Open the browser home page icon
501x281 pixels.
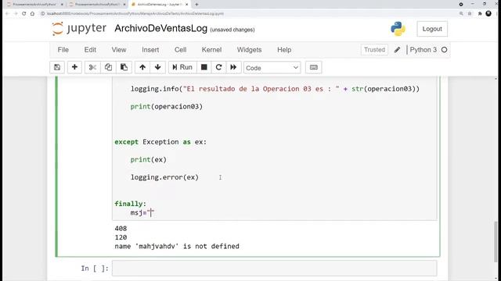[32, 14]
